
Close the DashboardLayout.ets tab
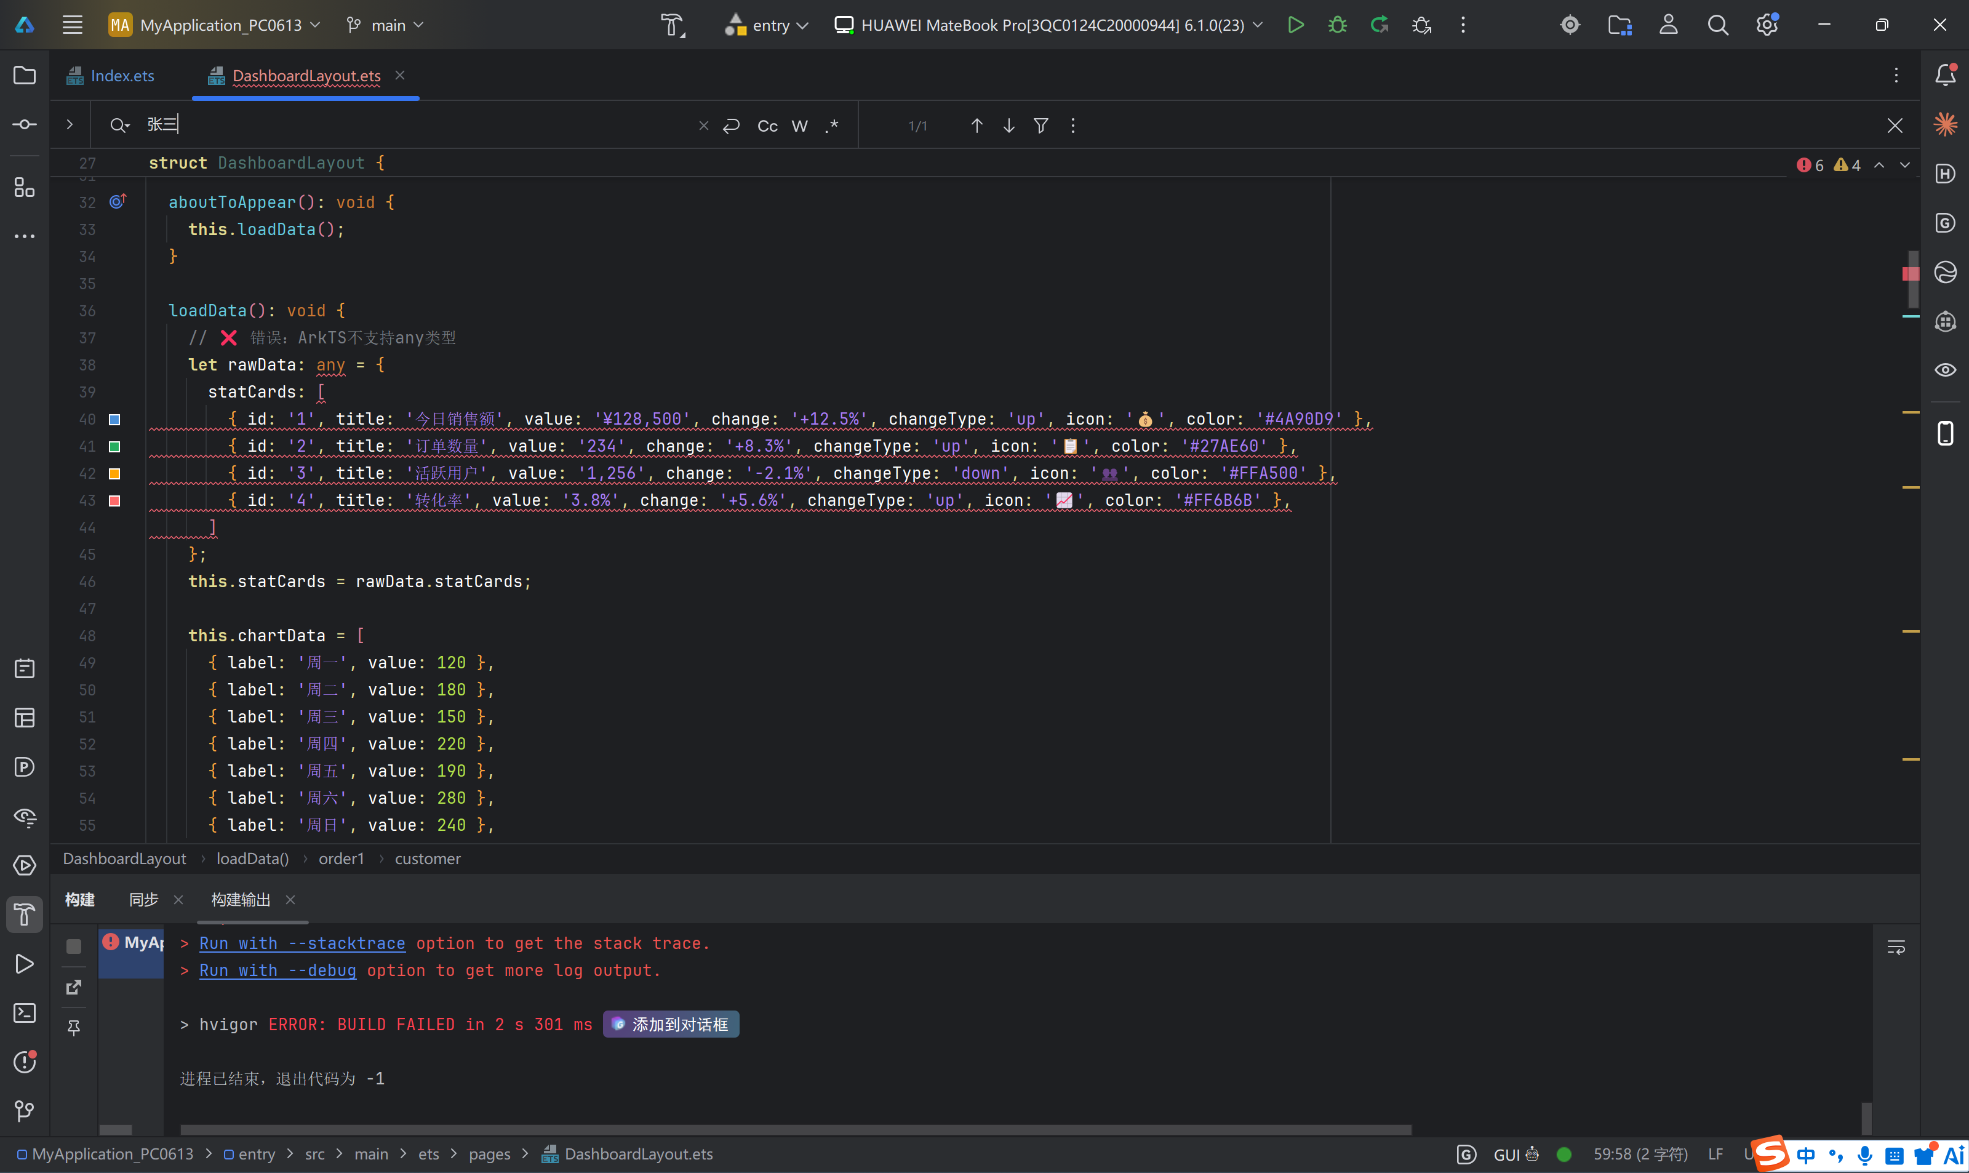400,75
